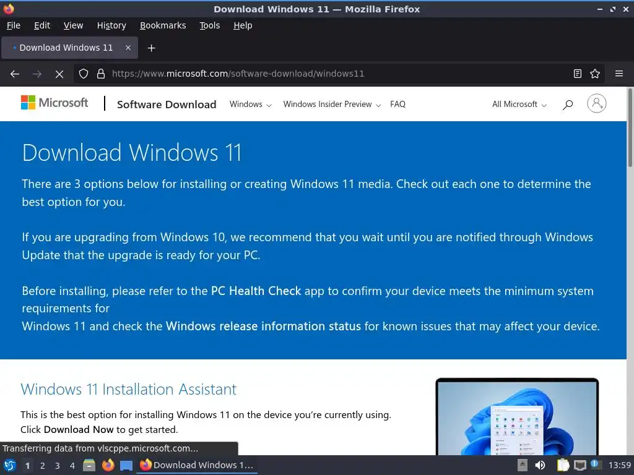
Task: Open tracking protection shield icon
Action: point(84,74)
